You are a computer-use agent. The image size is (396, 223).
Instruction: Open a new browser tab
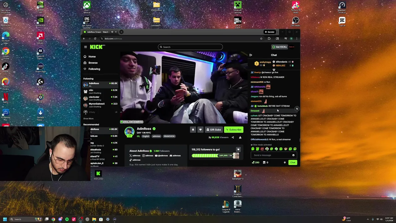[121, 32]
